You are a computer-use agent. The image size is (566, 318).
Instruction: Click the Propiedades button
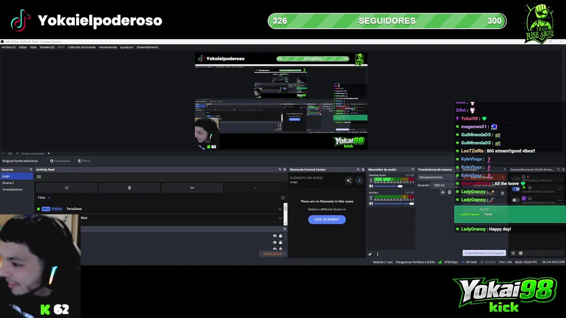coord(60,161)
